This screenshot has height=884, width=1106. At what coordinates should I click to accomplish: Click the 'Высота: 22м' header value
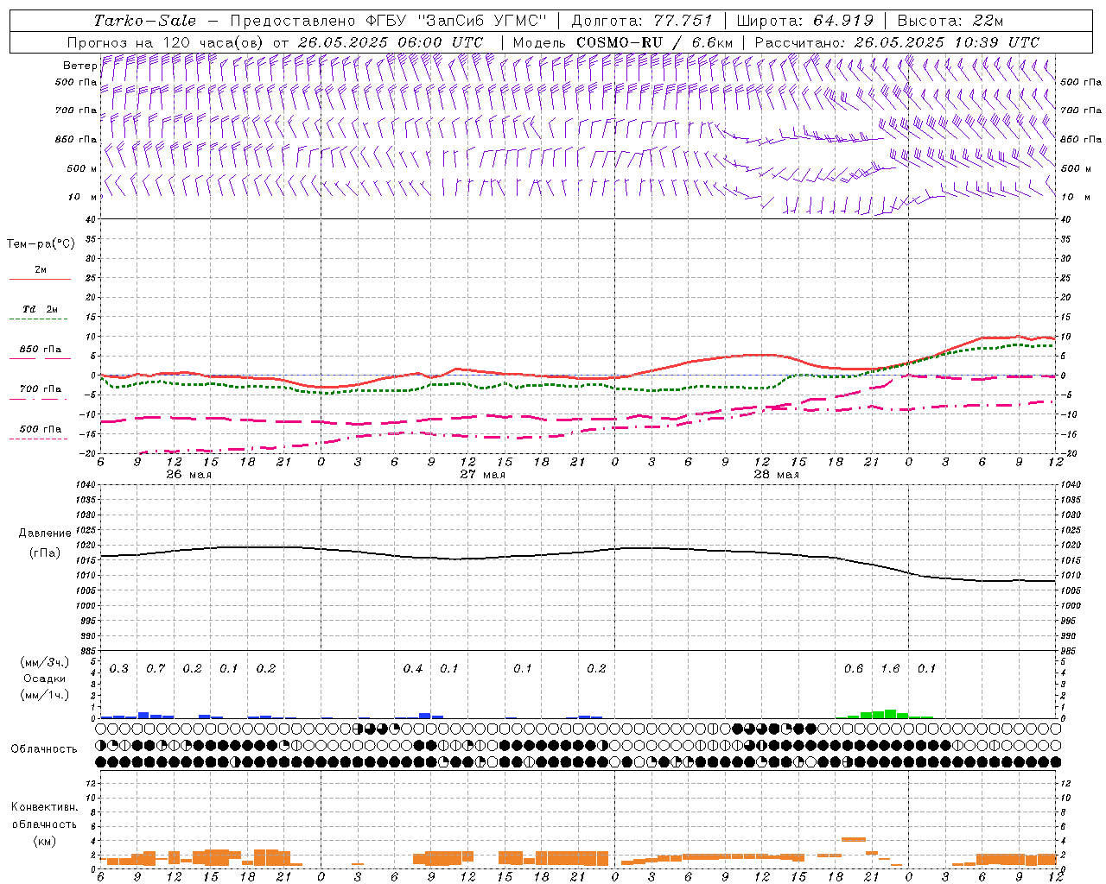coord(950,21)
